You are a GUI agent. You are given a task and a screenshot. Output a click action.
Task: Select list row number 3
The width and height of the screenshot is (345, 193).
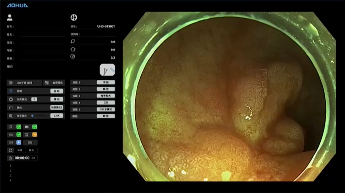click(x=10, y=175)
